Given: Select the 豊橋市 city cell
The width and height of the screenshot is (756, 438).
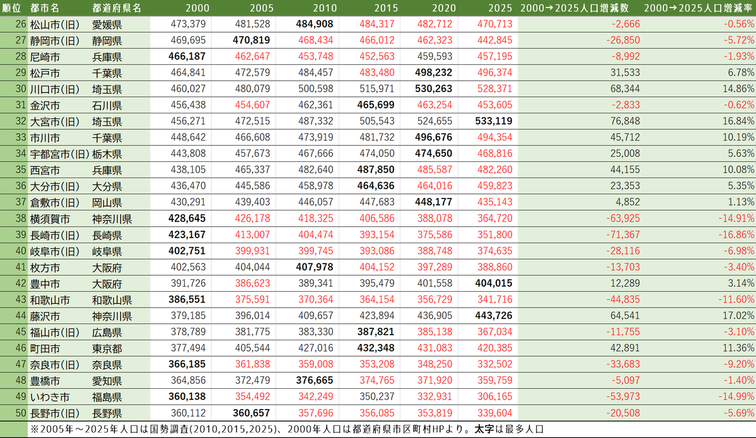Looking at the screenshot, I should coord(45,381).
